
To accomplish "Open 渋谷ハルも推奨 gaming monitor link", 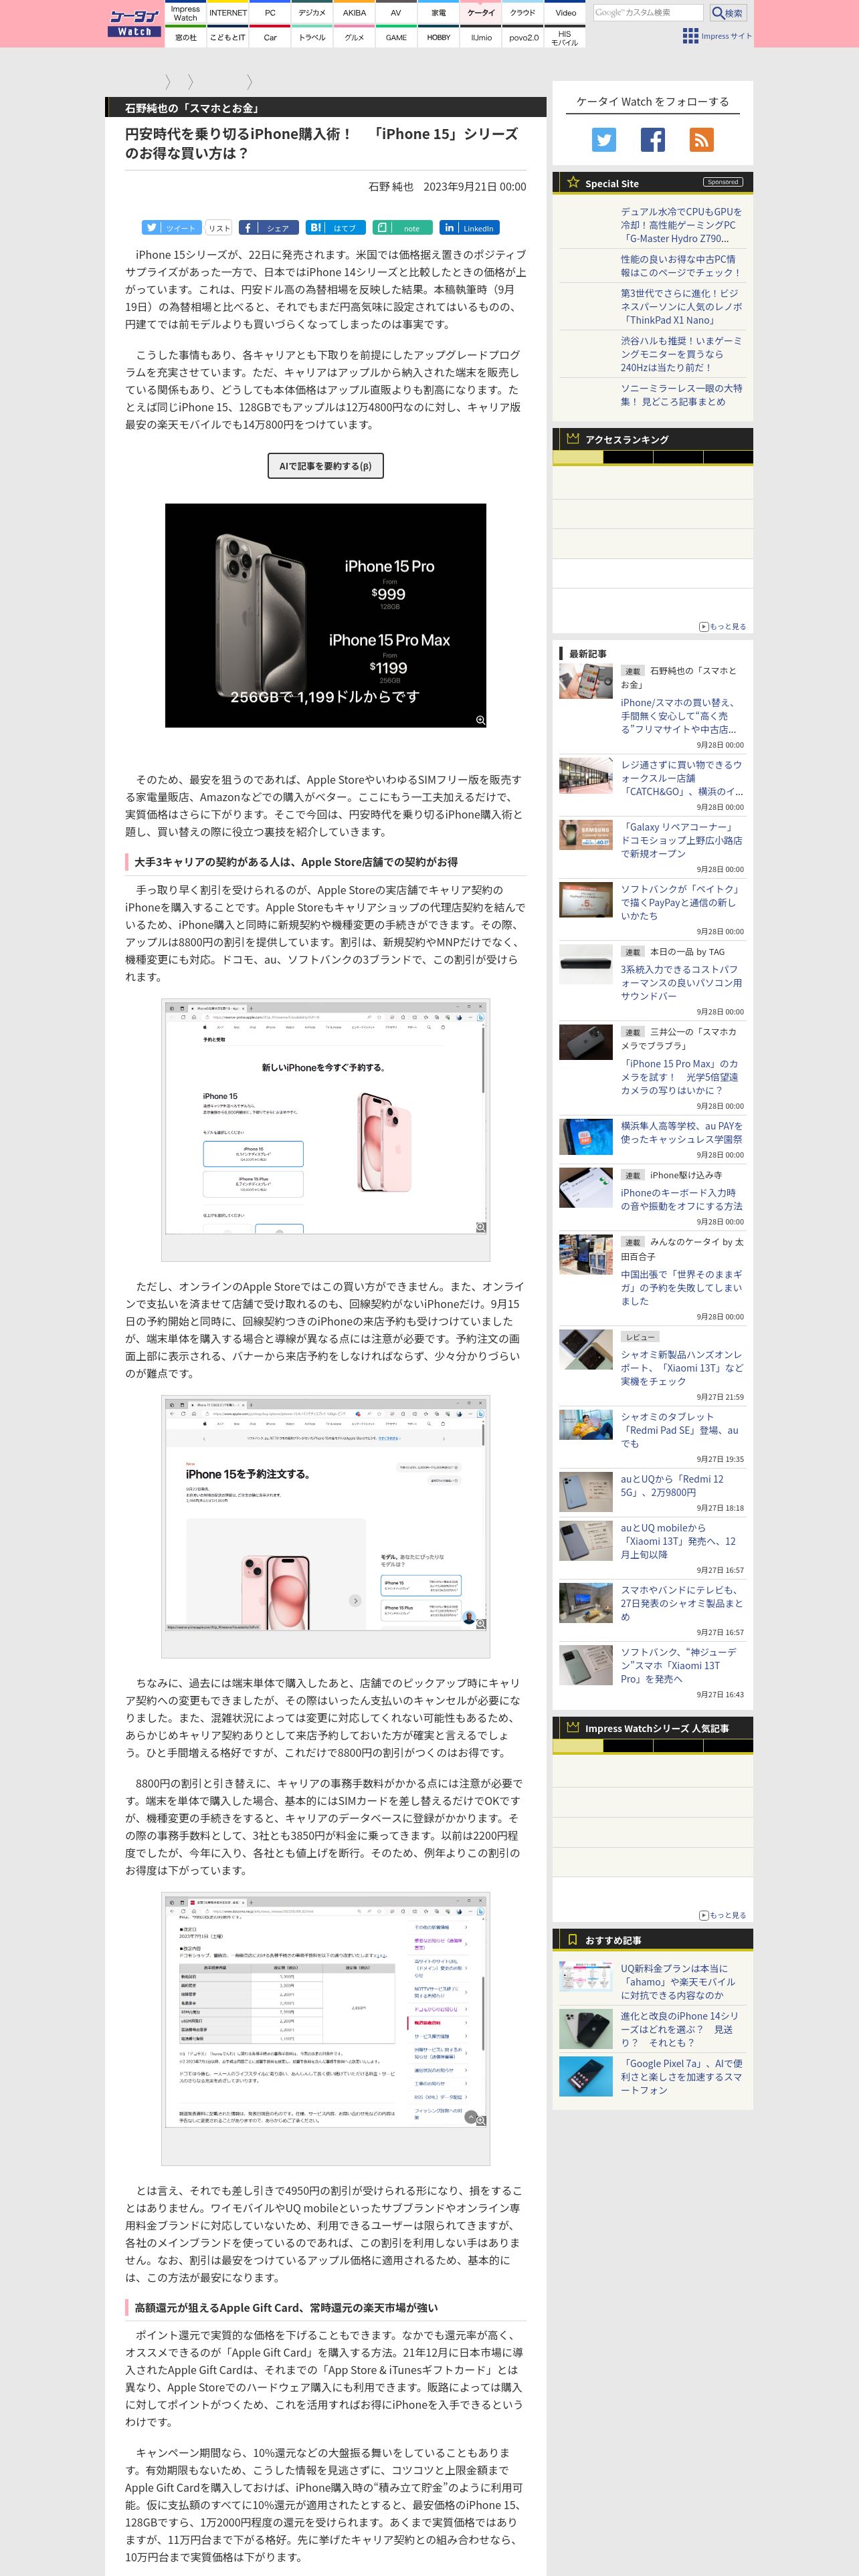I will (x=681, y=354).
